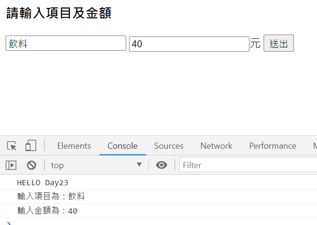The height and width of the screenshot is (225, 317).
Task: Click the console prompt chevron
Action: 9,223
